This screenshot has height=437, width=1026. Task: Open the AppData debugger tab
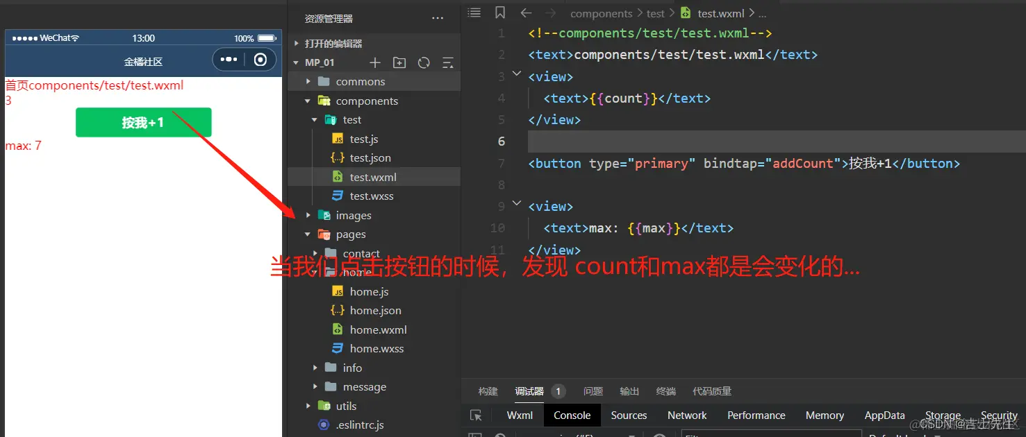point(884,415)
